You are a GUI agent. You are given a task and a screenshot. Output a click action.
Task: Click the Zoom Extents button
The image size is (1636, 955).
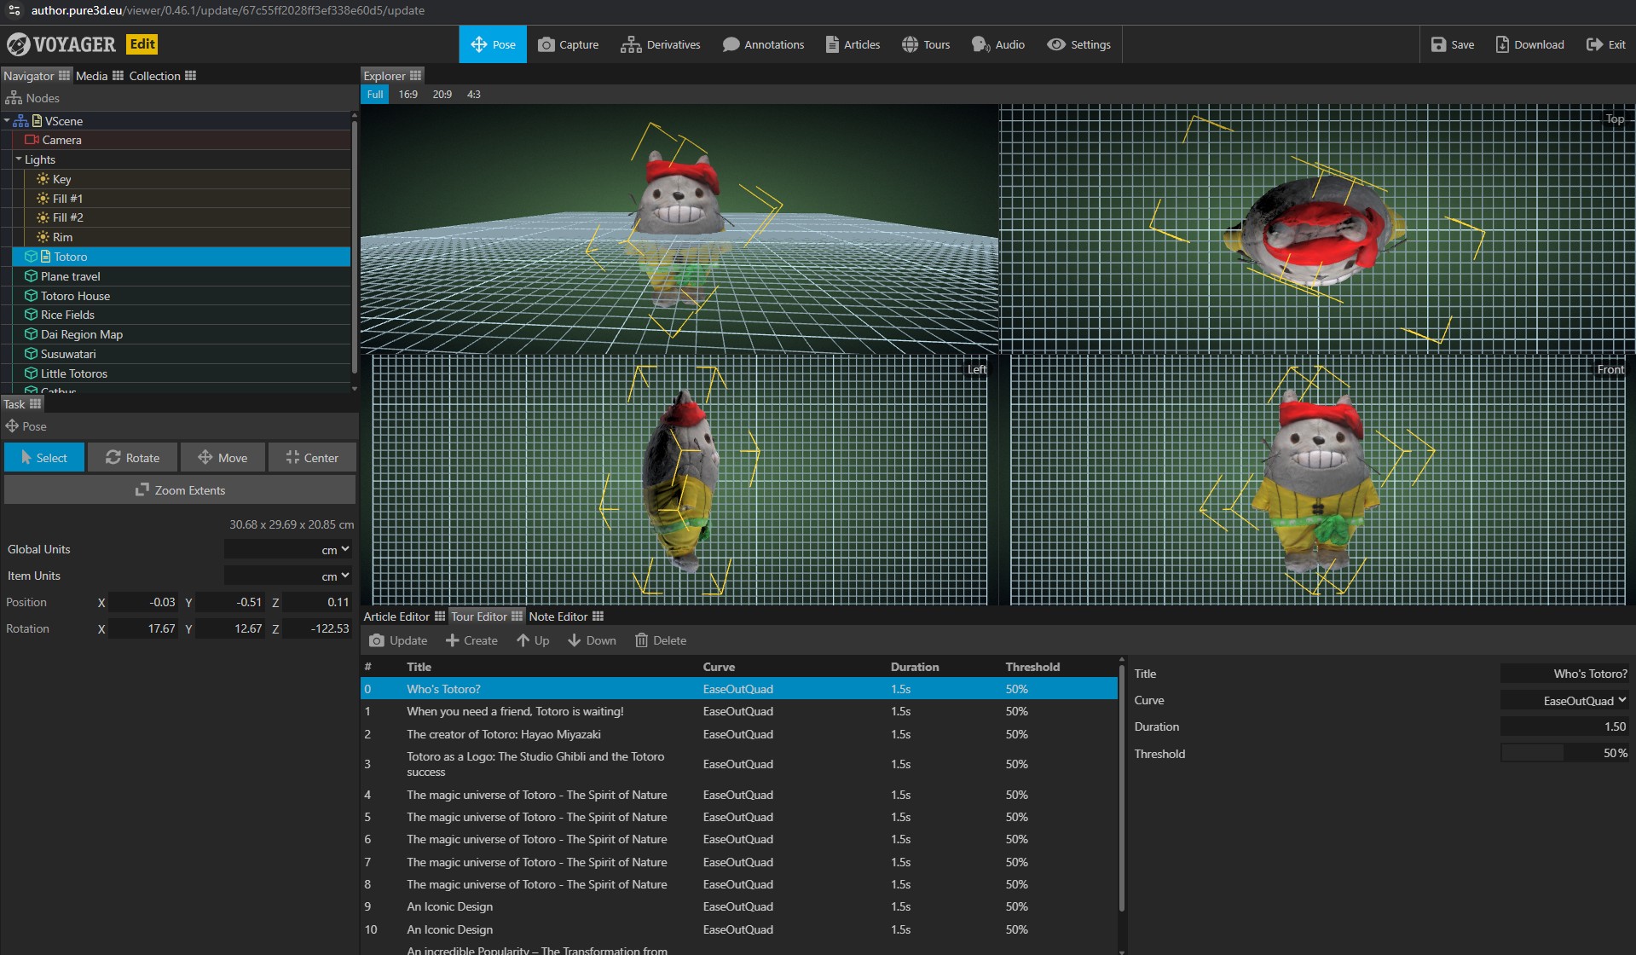coord(180,490)
